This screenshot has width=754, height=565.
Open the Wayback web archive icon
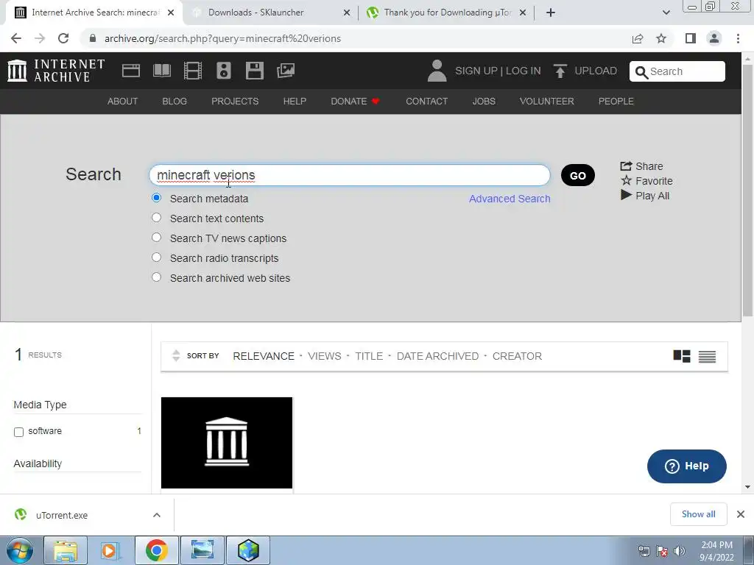(131, 71)
